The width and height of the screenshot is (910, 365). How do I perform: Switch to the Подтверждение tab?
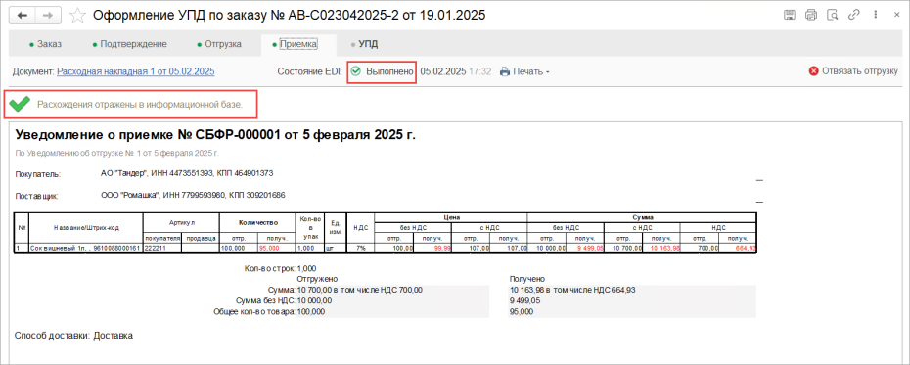click(129, 44)
